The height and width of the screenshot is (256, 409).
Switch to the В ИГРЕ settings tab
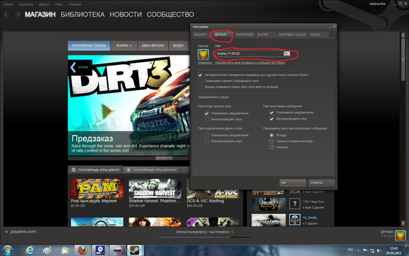point(265,35)
